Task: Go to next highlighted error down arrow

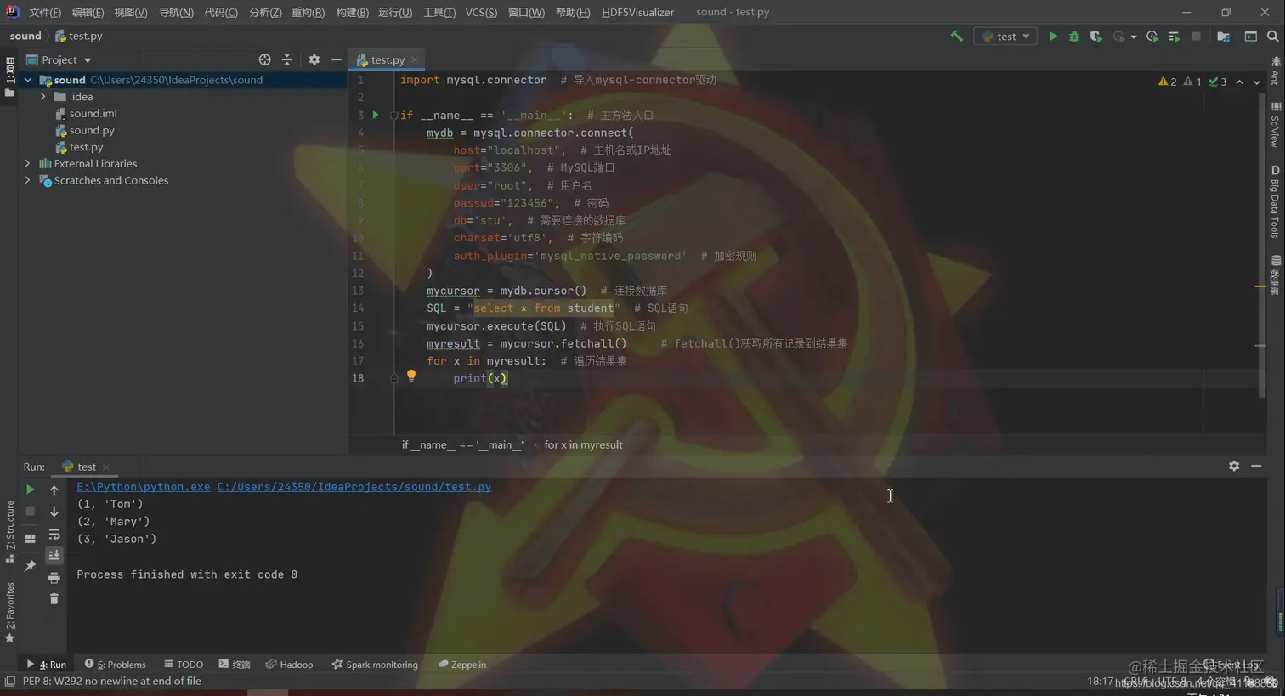Action: (x=1257, y=82)
